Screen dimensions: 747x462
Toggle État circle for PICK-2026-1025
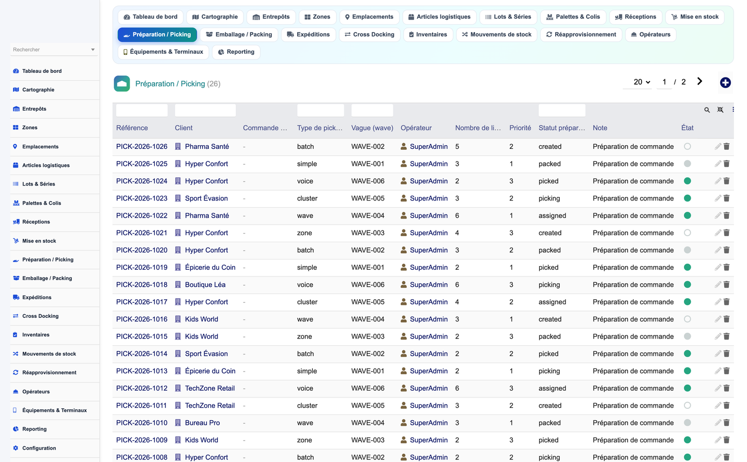(x=688, y=164)
